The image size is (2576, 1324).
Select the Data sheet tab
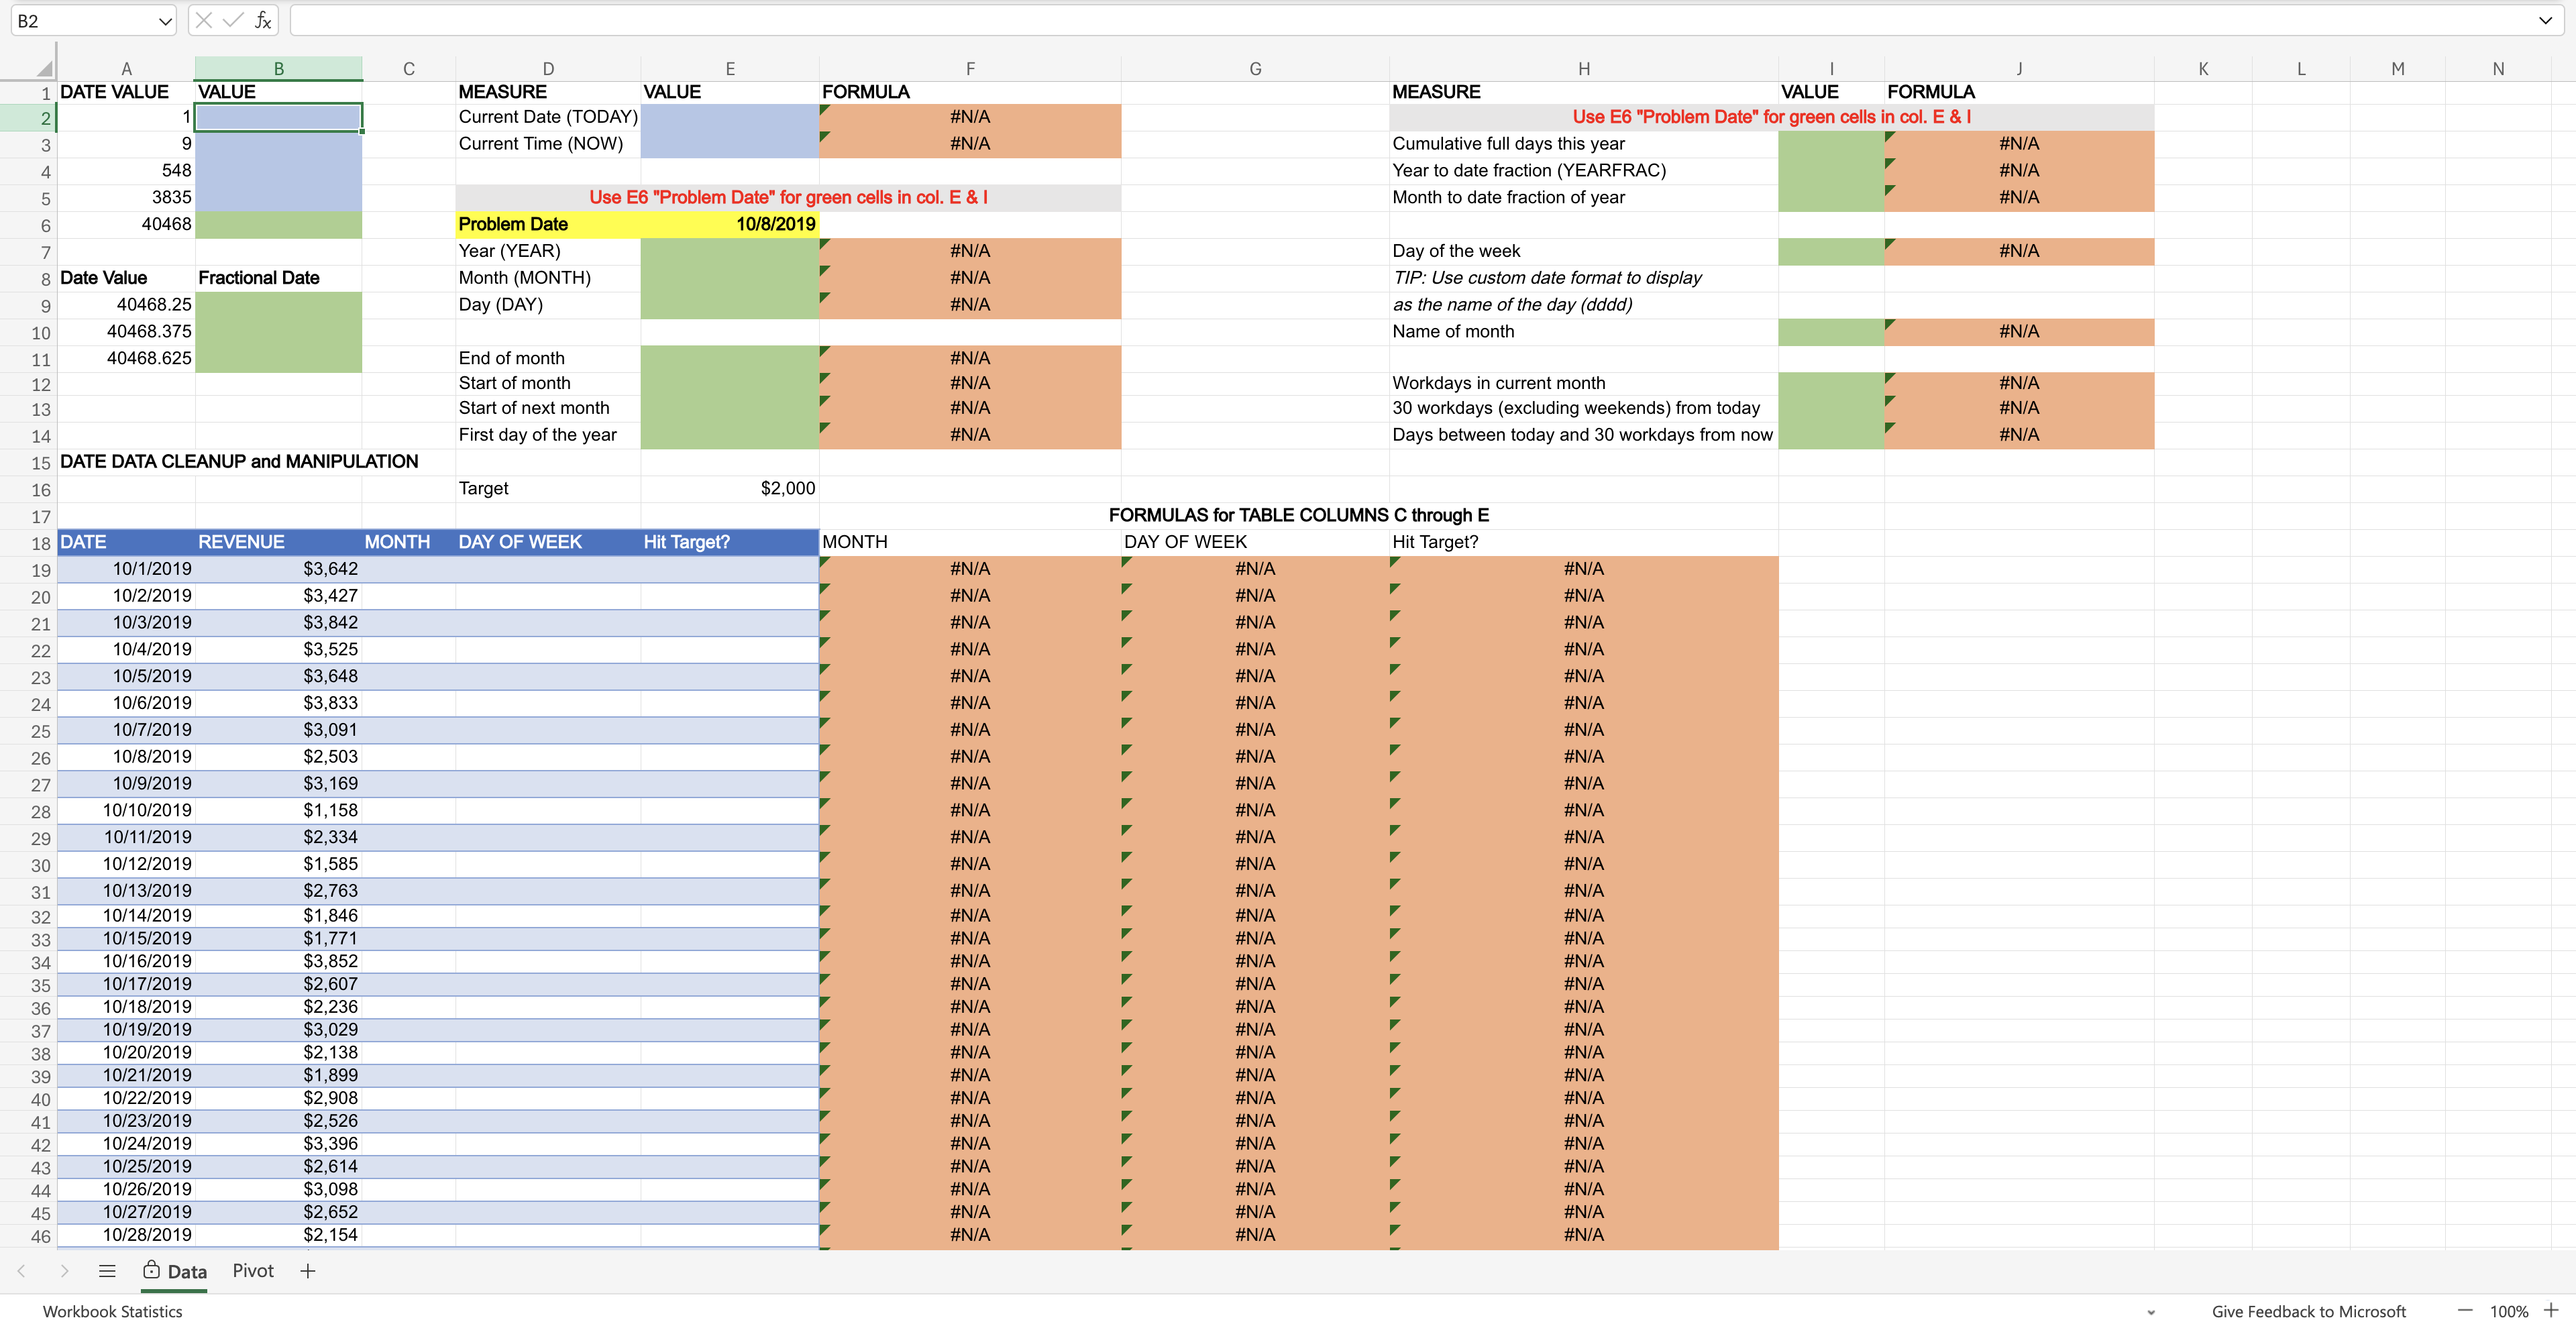pos(186,1271)
